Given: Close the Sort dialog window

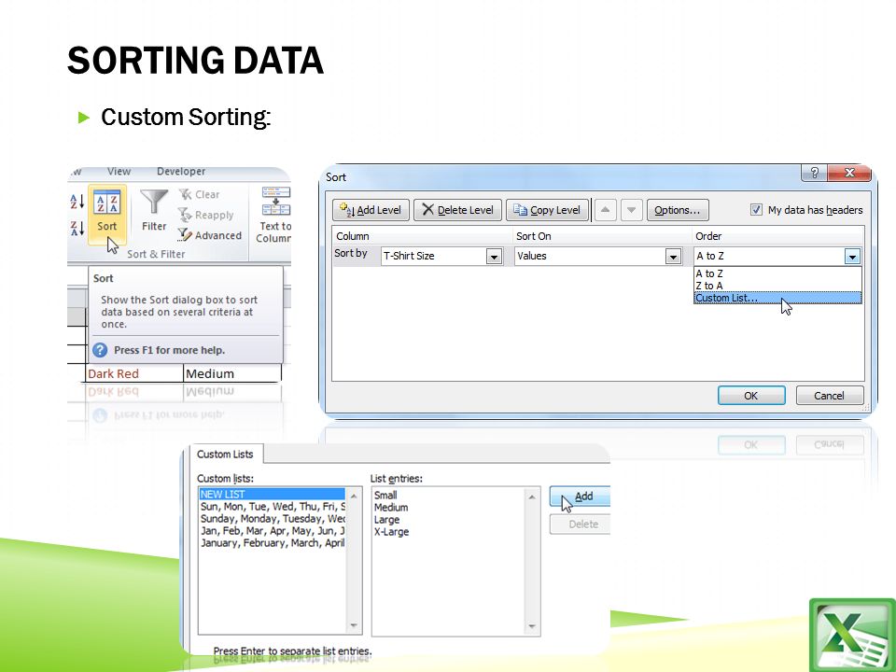Looking at the screenshot, I should coord(849,173).
